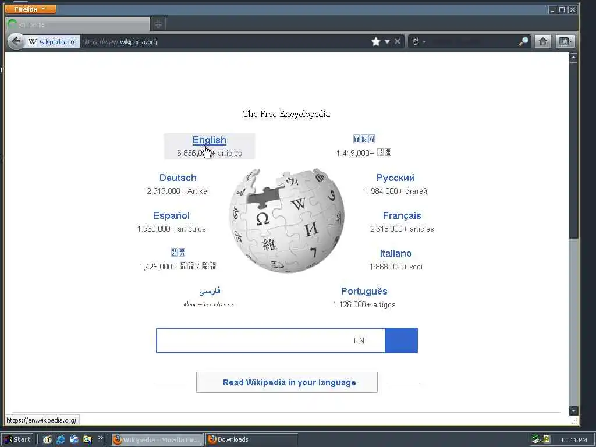
Task: Click the browser search text field
Action: (473, 41)
